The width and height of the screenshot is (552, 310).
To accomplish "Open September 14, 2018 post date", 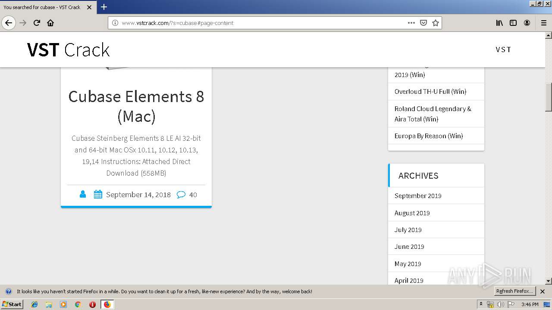I will pos(138,195).
